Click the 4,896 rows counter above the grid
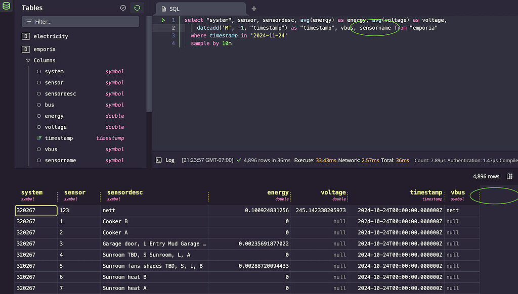Image resolution: width=518 pixels, height=294 pixels. tap(487, 176)
